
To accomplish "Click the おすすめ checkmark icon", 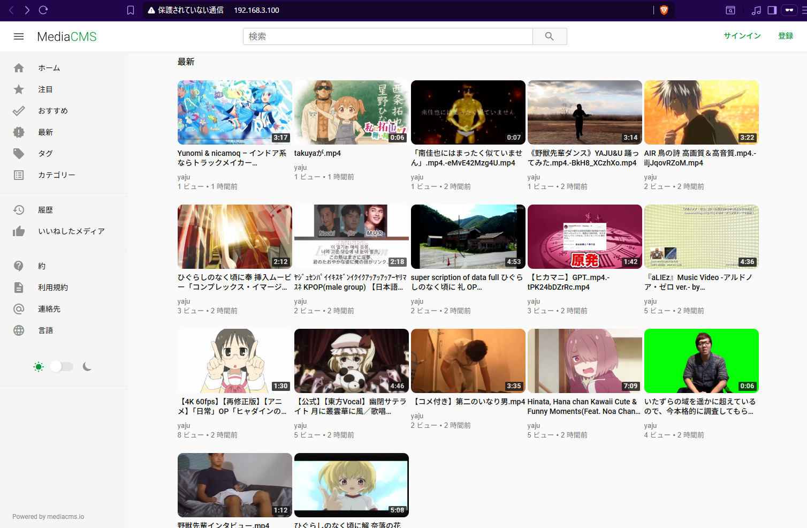I will tap(19, 110).
